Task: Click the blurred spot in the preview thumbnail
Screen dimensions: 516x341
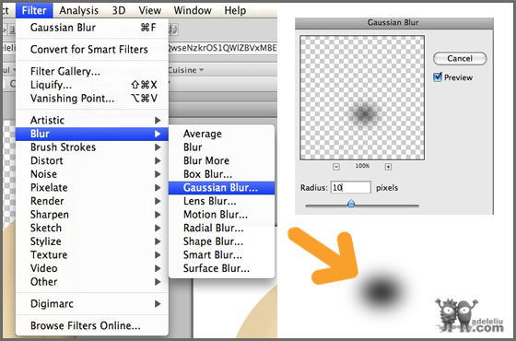Action: coord(365,113)
